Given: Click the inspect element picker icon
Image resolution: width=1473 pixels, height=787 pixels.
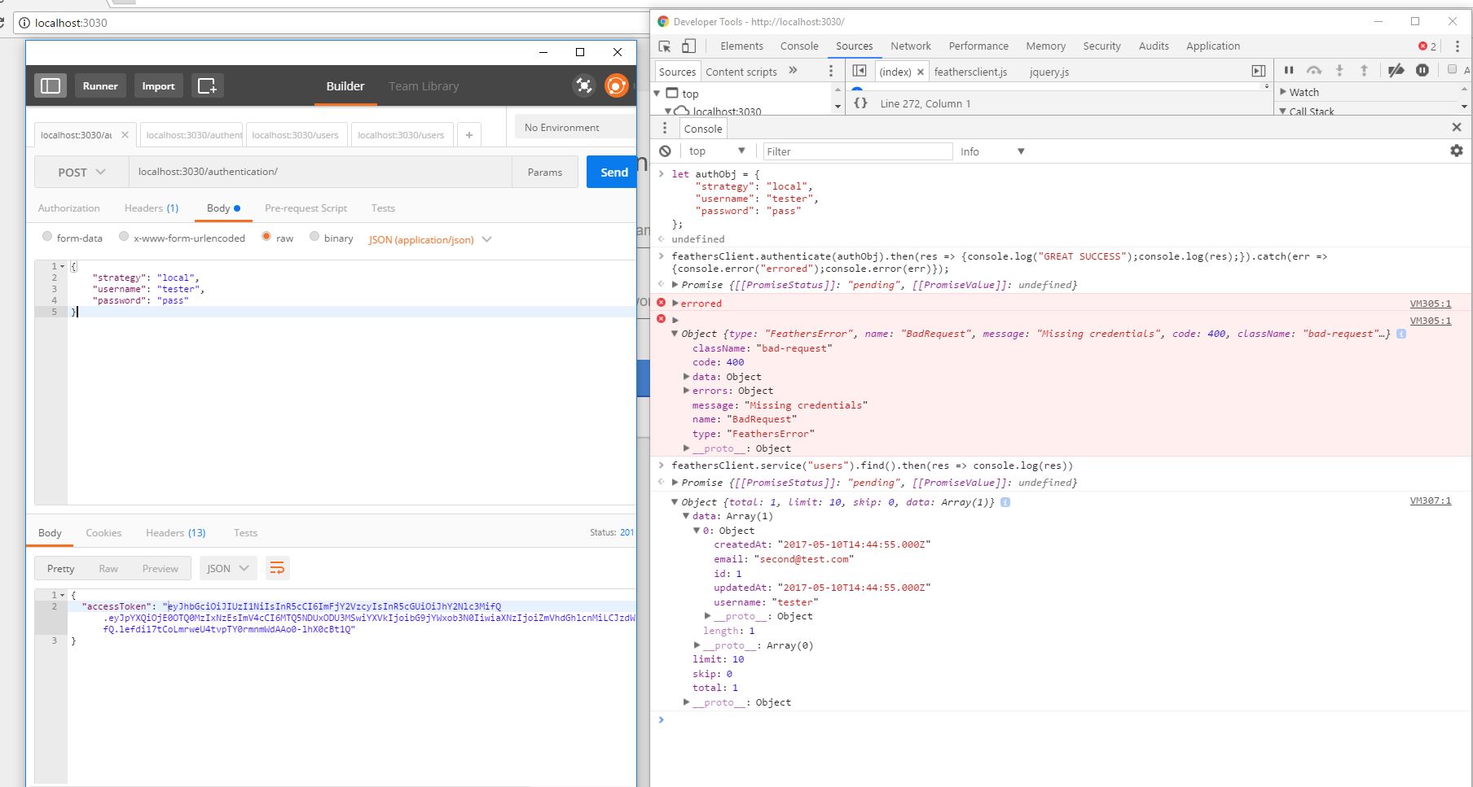Looking at the screenshot, I should (665, 46).
